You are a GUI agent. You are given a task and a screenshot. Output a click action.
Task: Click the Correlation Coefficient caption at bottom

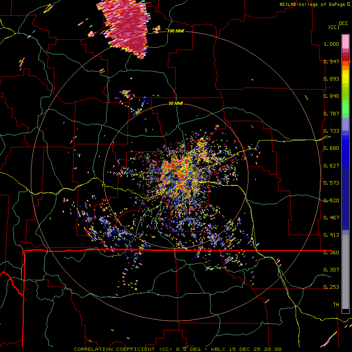point(123,349)
